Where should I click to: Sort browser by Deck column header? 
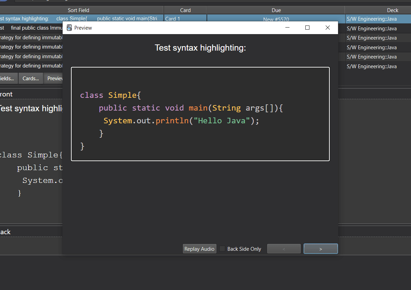pyautogui.click(x=392, y=10)
